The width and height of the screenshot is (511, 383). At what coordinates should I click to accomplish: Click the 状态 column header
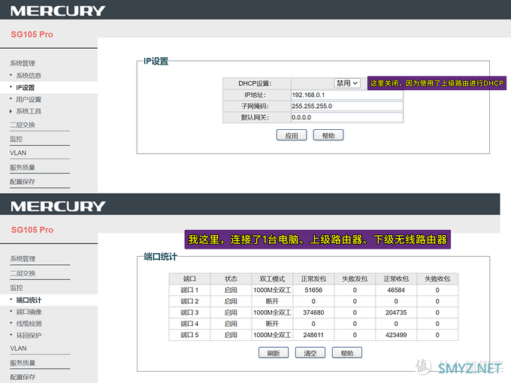coord(231,279)
